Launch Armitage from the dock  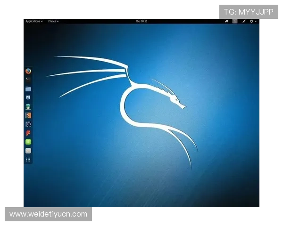[x=28, y=106]
